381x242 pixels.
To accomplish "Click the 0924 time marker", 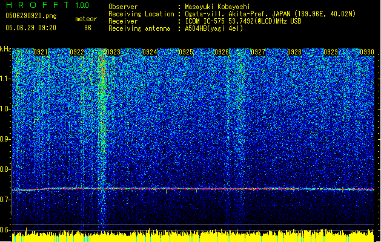I will coord(150,52).
